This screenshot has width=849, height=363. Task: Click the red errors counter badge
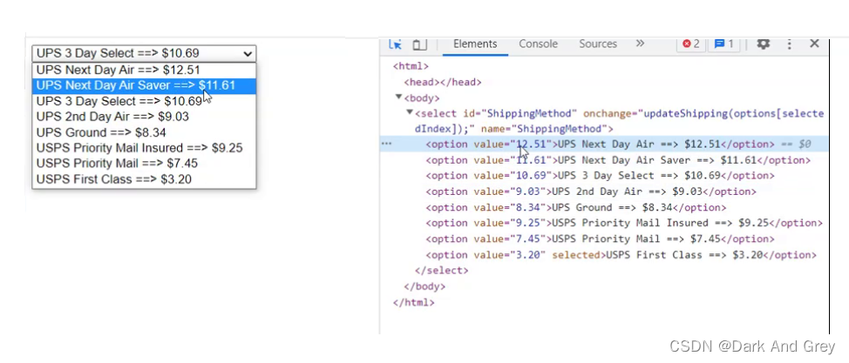[x=691, y=44]
